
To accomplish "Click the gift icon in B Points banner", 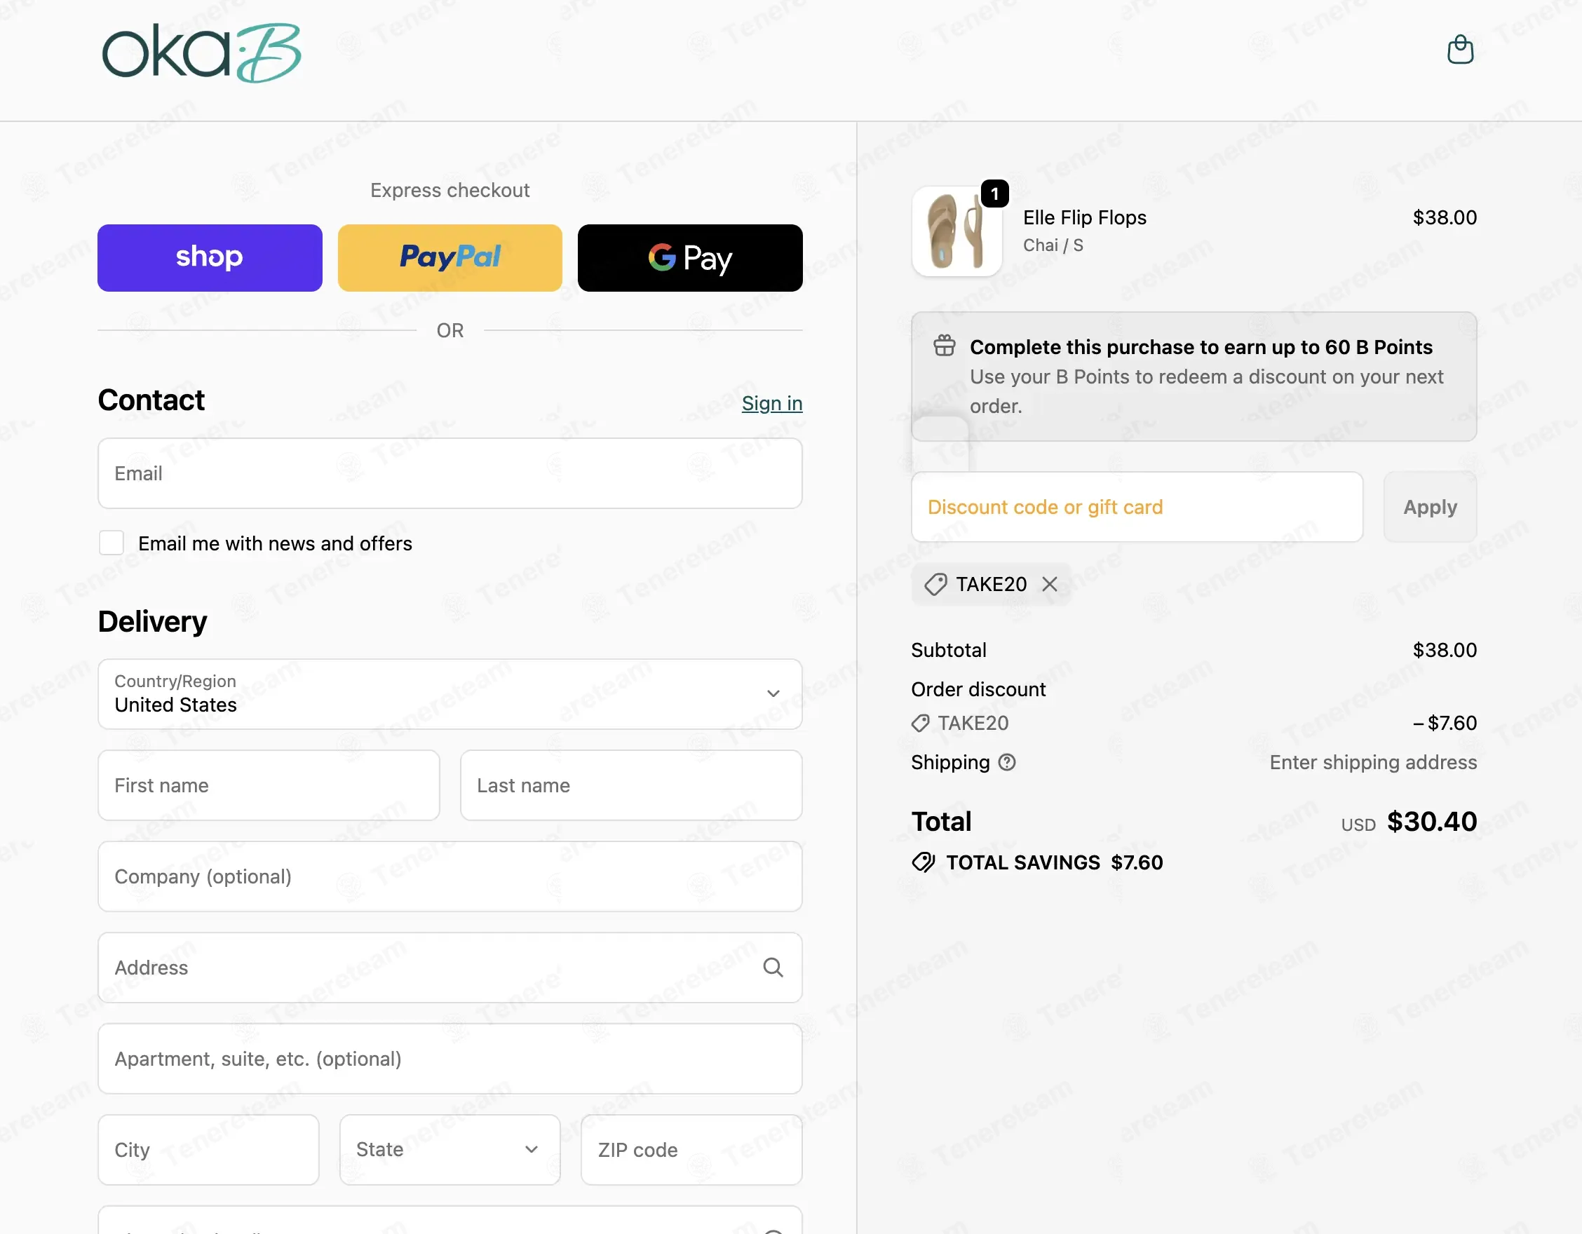I will pos(944,346).
